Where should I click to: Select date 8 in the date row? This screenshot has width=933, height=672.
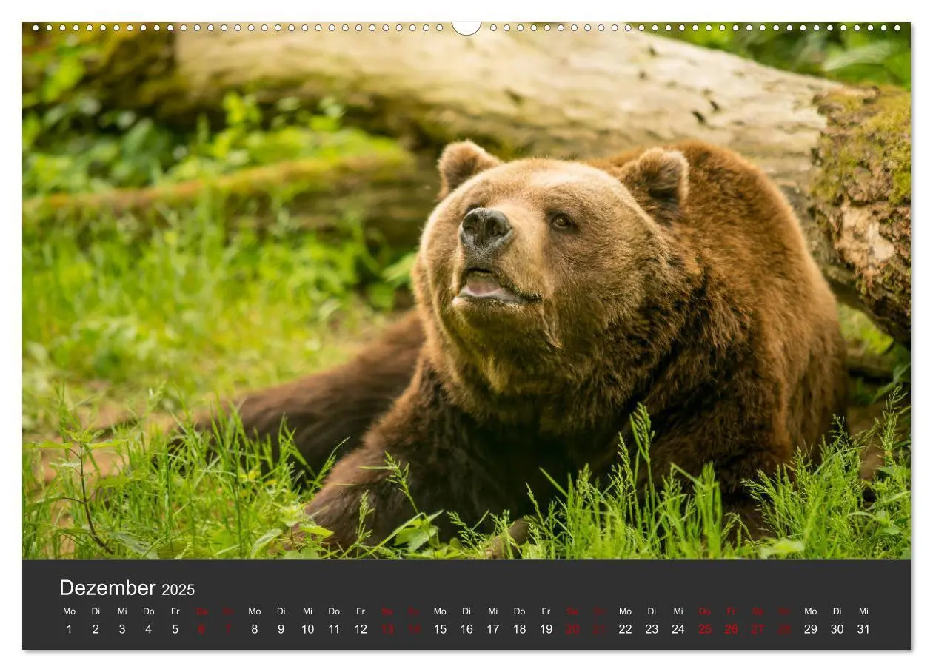tap(255, 629)
